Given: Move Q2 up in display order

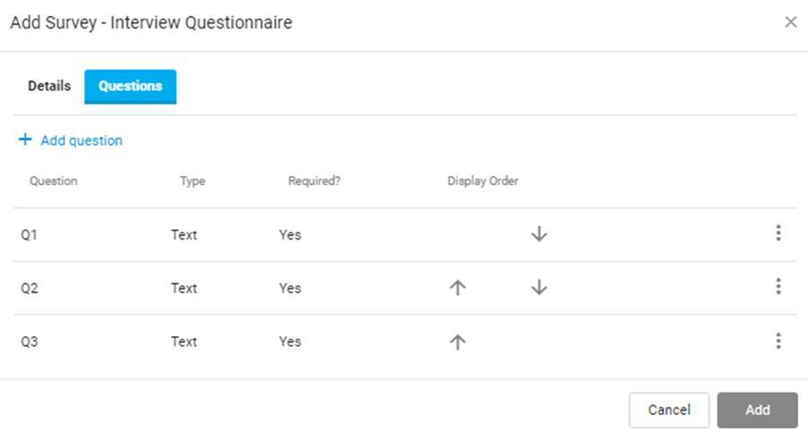Looking at the screenshot, I should tap(457, 287).
